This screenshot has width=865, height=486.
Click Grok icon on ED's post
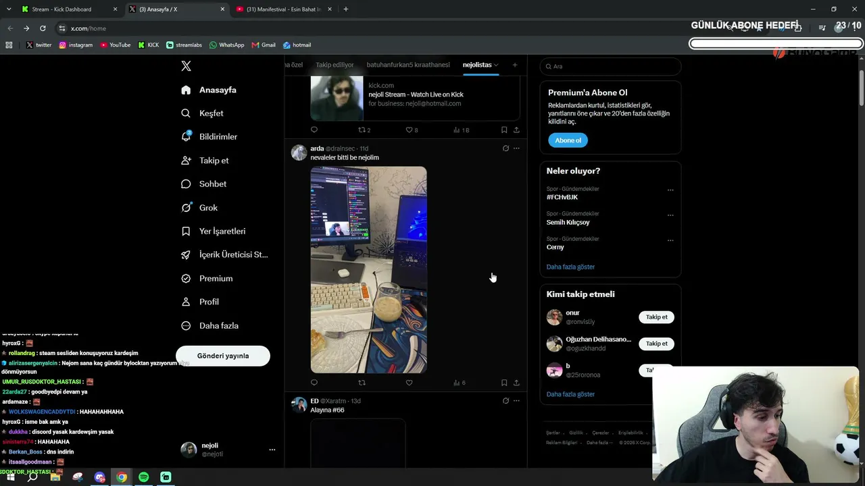pos(505,401)
